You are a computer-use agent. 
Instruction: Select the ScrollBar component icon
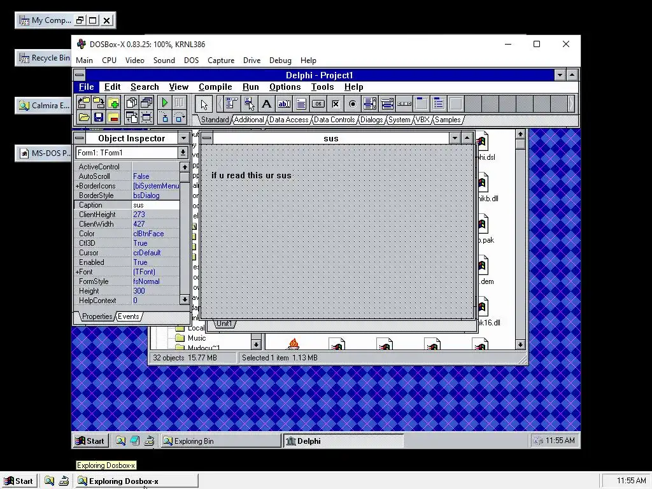(x=404, y=104)
